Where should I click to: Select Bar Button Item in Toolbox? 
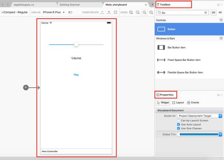[x=189, y=47]
